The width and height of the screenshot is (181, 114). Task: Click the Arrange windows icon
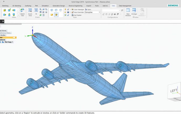click(134, 12)
